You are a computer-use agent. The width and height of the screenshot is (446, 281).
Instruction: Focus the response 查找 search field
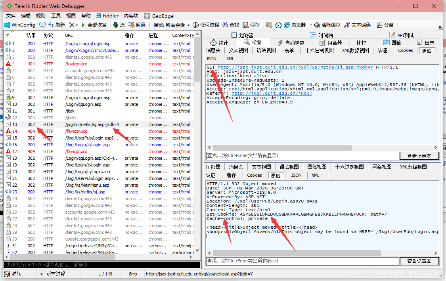(x=302, y=261)
